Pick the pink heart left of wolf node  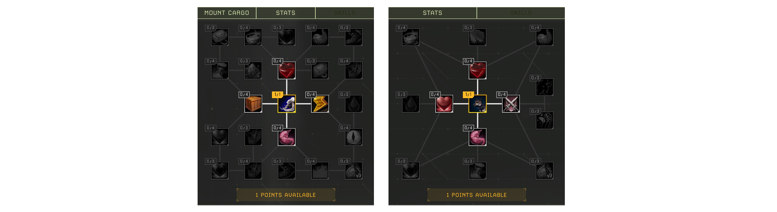click(x=444, y=104)
